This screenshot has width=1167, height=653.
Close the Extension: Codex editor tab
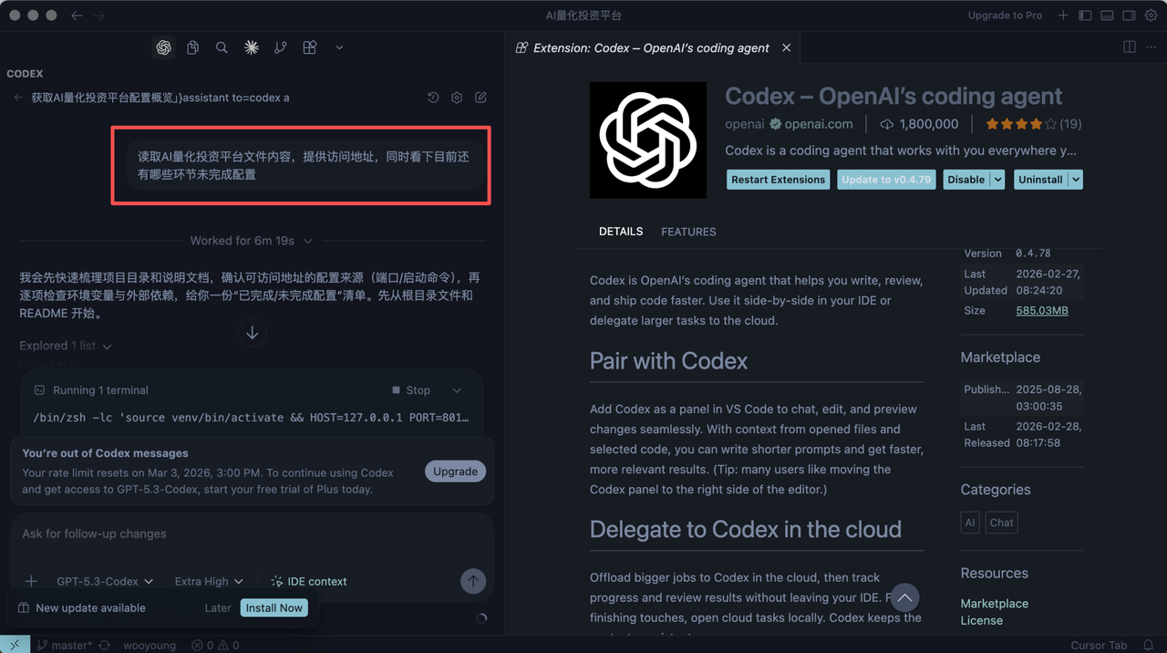786,47
